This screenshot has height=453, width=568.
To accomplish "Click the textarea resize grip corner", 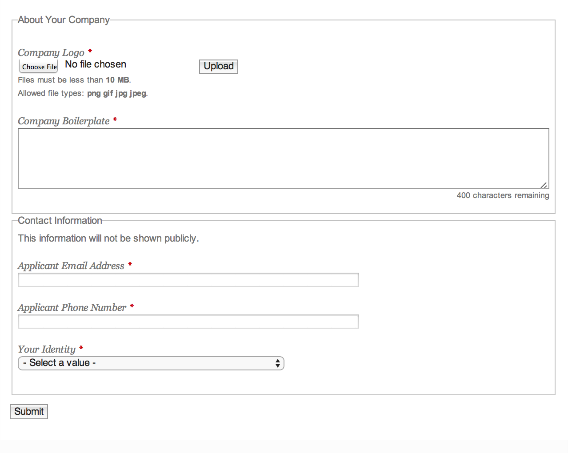I will pos(544,185).
